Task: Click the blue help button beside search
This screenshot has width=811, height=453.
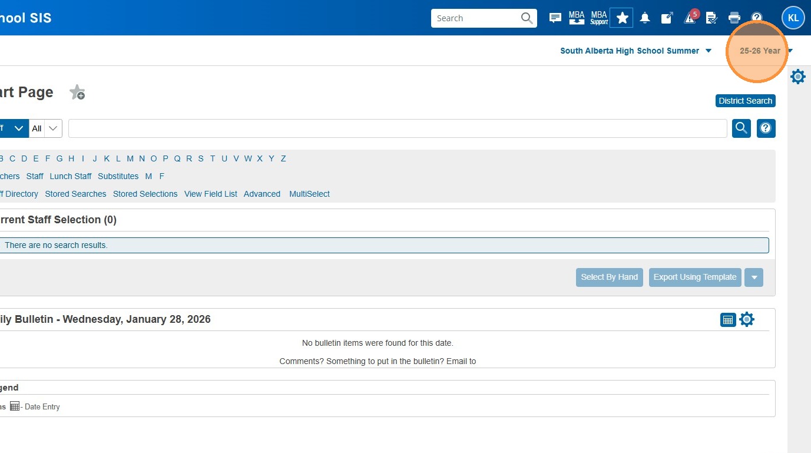Action: pyautogui.click(x=766, y=128)
